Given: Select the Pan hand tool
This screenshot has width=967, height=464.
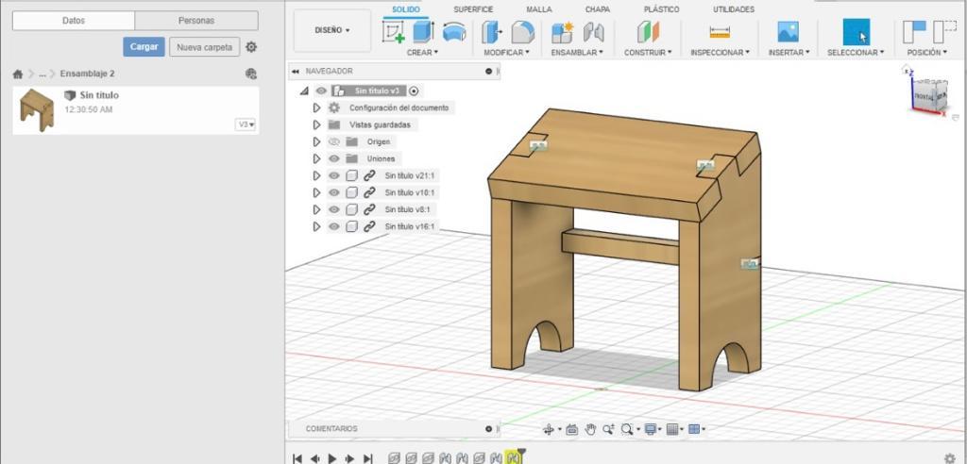Looking at the screenshot, I should pos(591,429).
